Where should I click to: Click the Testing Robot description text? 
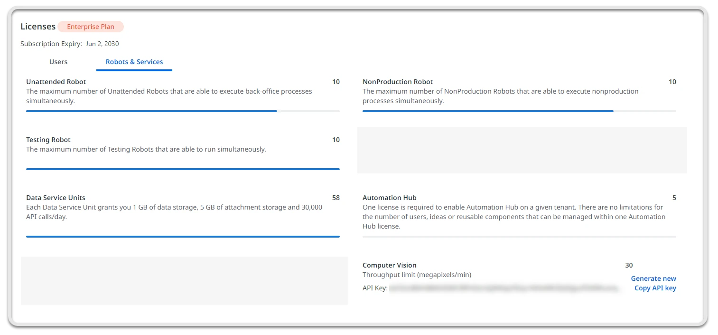146,149
